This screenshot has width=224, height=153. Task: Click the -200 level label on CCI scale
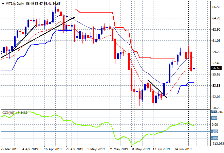point(214,138)
